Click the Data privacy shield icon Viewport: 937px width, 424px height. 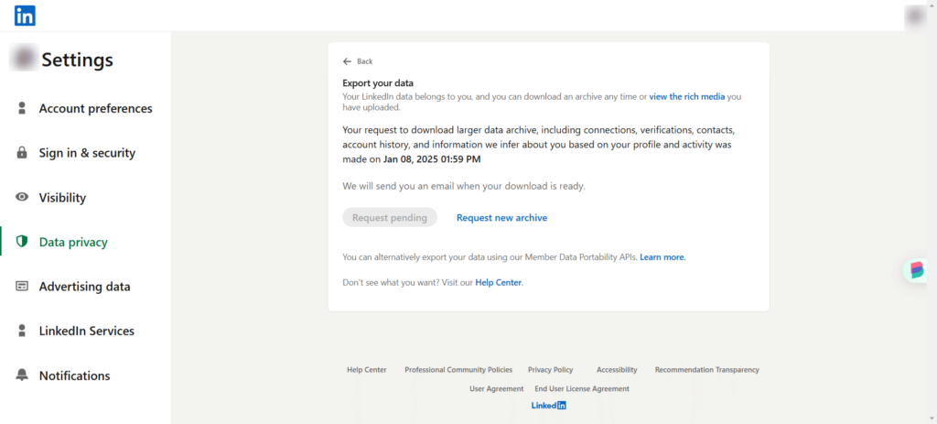coord(22,242)
